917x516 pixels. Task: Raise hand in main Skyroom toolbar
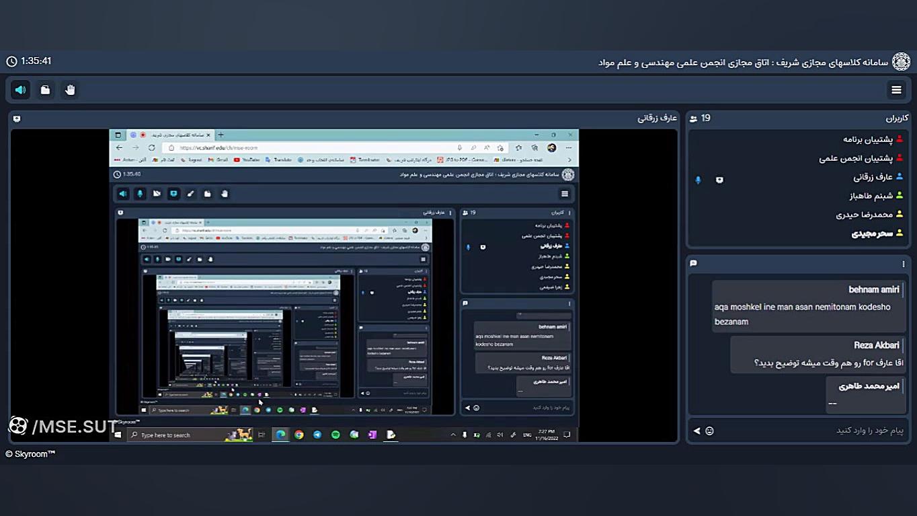tap(70, 89)
